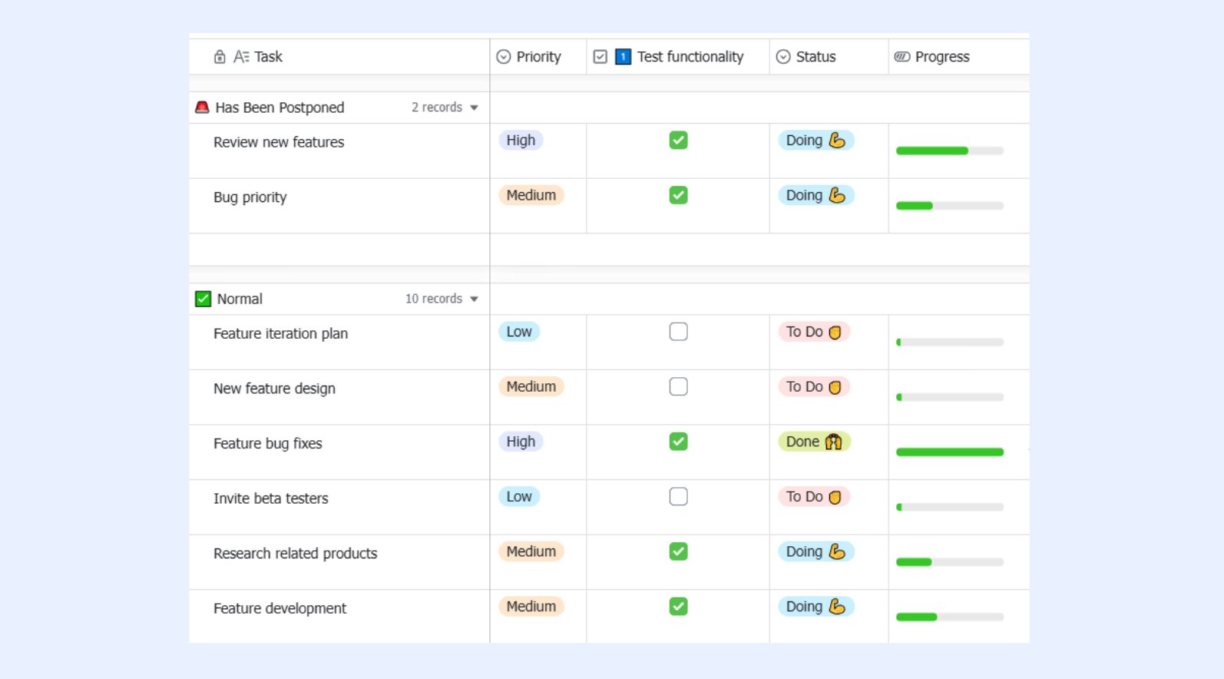Uncheck Test functionality for Review new features
Viewport: 1224px width, 679px height.
678,141
